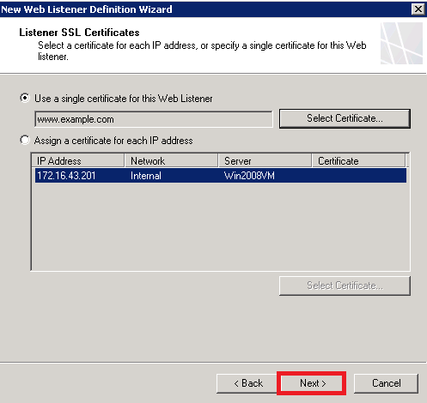Sort by the IP Address column header
This screenshot has width=427, height=403.
[77, 160]
